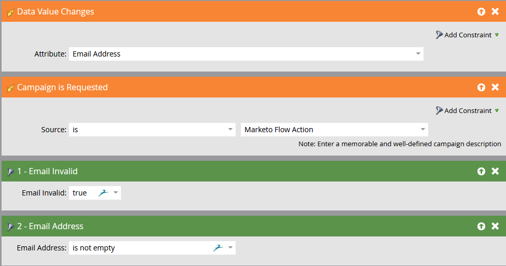Delete the Email Address filter
506x266 pixels.
click(495, 226)
